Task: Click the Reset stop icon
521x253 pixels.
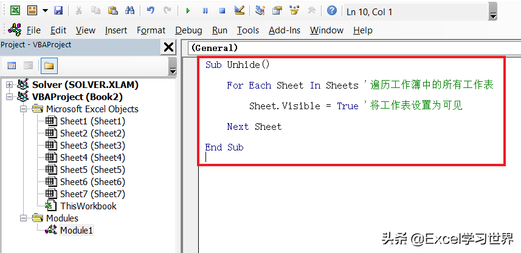Action: tap(223, 11)
